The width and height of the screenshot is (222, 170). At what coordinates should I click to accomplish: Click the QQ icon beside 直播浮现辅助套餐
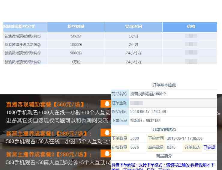point(106,104)
